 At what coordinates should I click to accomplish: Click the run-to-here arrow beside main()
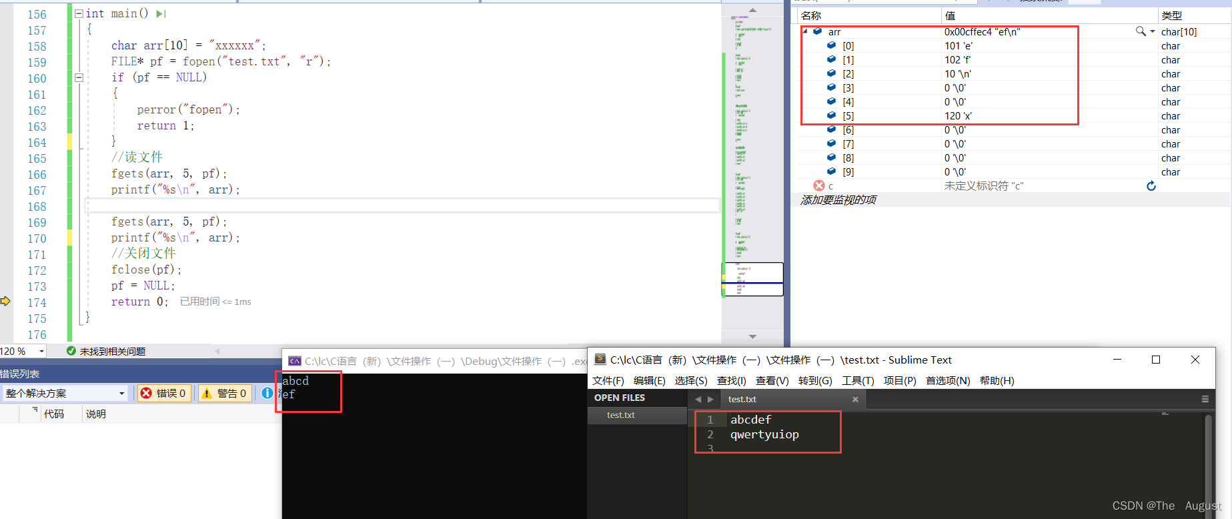point(161,13)
